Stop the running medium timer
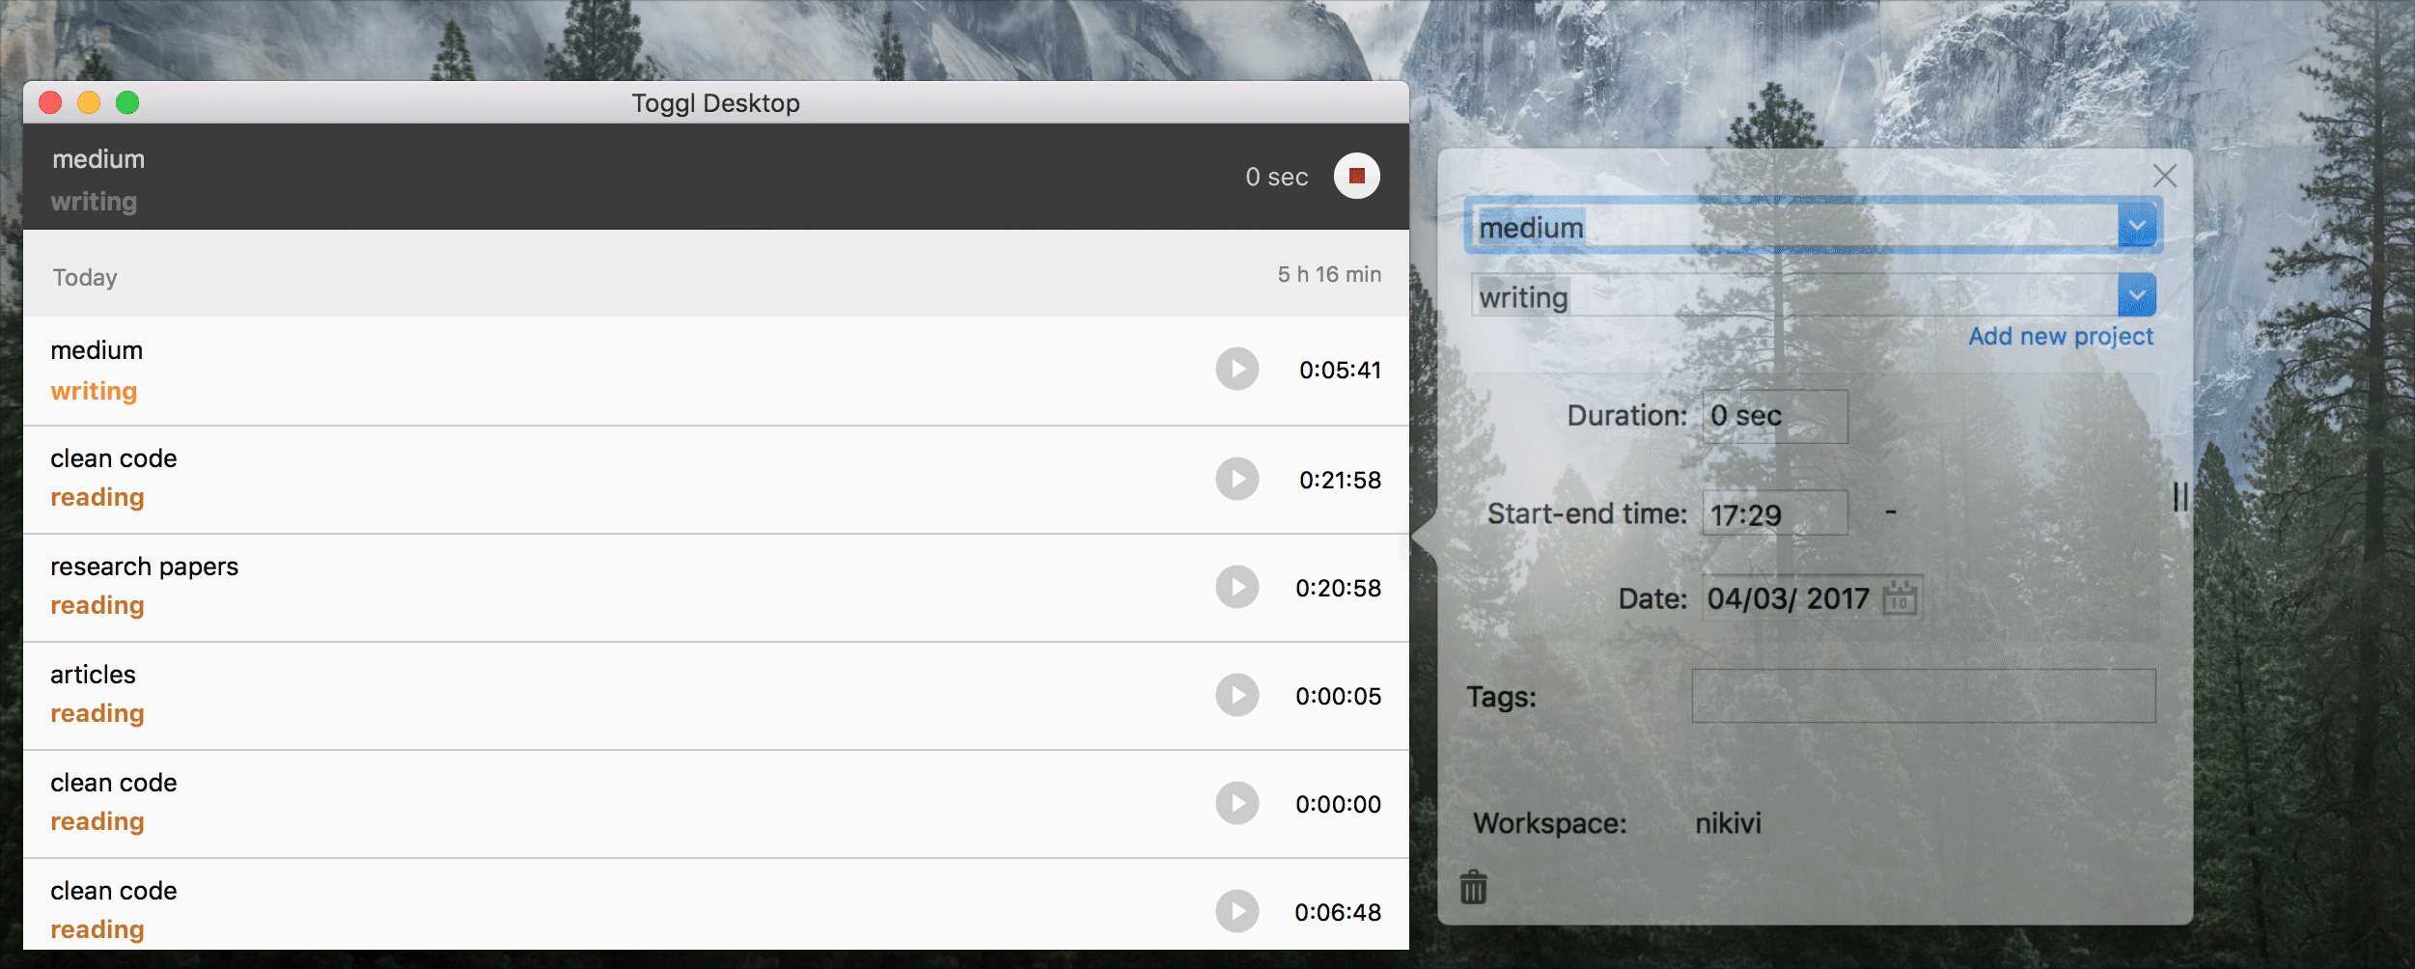Screen dimensions: 2415x969 pos(1356,176)
